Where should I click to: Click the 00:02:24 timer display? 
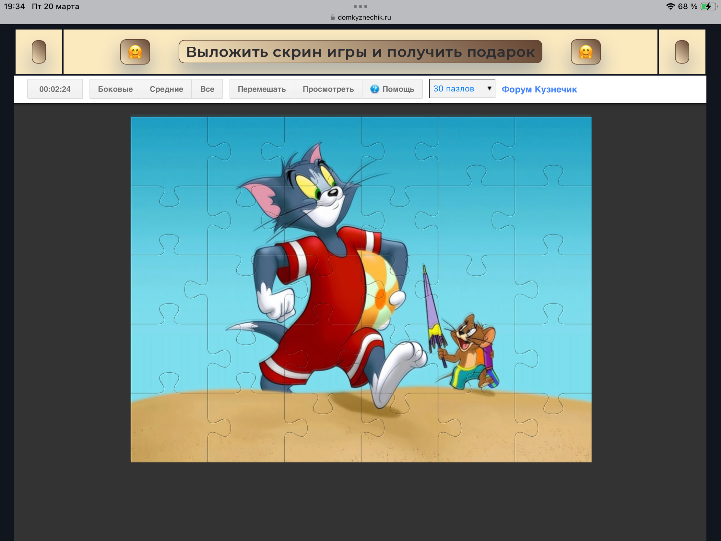click(x=55, y=89)
